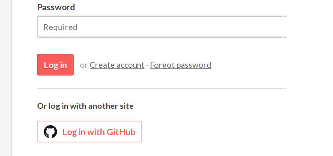Click the right end of Password box

[282, 27]
